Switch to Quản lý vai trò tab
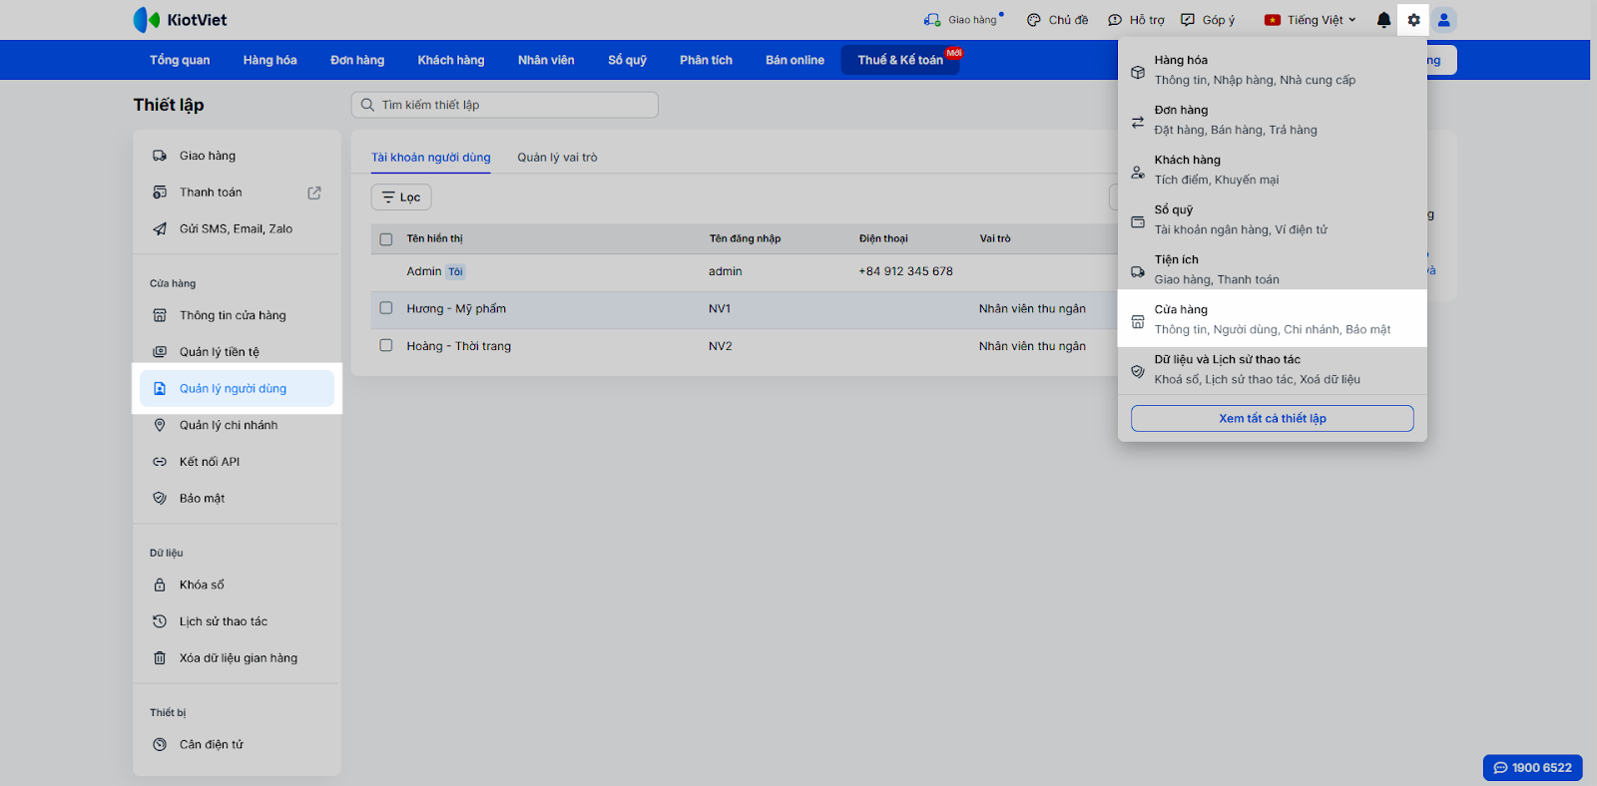Image resolution: width=1597 pixels, height=786 pixels. 557,158
